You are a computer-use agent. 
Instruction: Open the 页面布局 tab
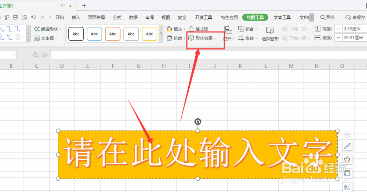[97, 17]
